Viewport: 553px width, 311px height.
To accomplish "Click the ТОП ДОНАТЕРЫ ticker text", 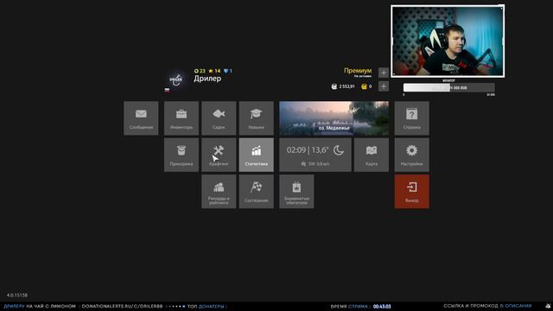I will pyautogui.click(x=207, y=307).
